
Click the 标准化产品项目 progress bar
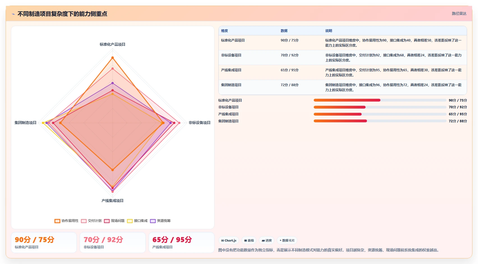[380, 100]
